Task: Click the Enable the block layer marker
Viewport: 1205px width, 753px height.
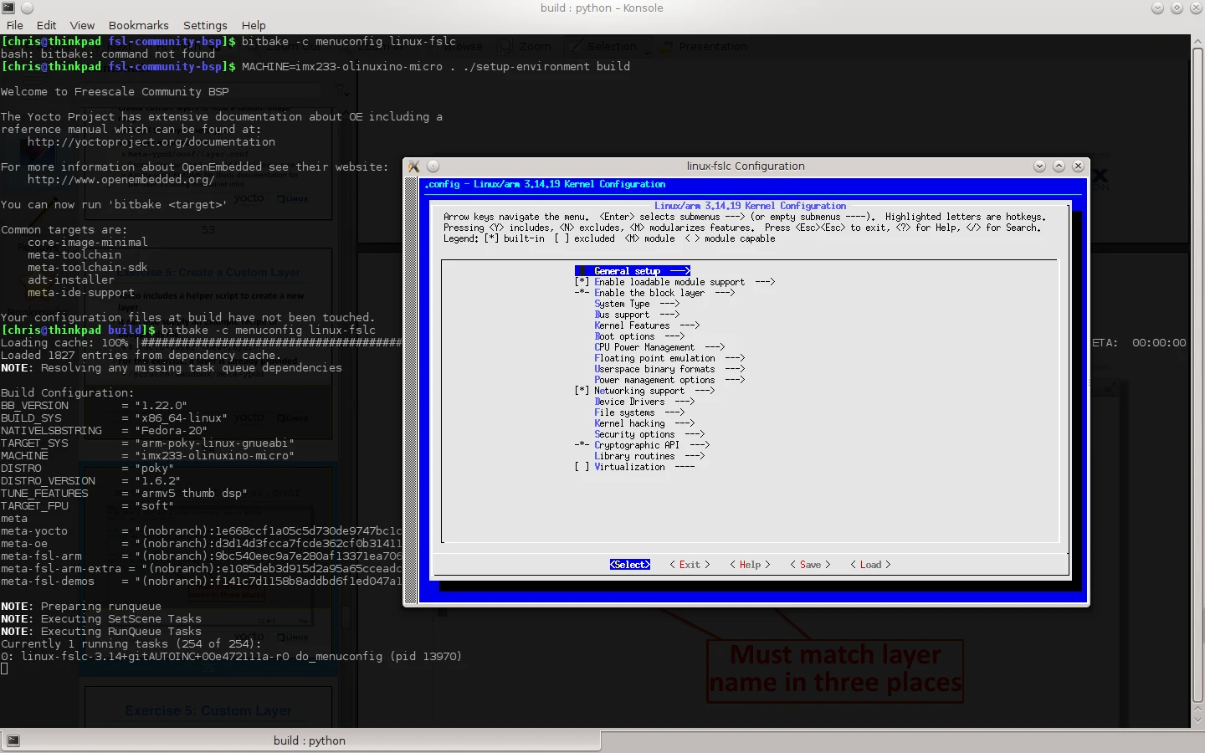Action: pyautogui.click(x=582, y=293)
